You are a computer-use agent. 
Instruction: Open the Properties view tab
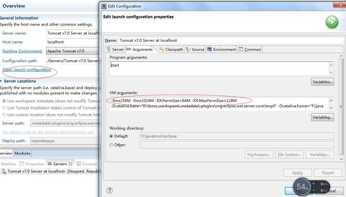click(32, 164)
